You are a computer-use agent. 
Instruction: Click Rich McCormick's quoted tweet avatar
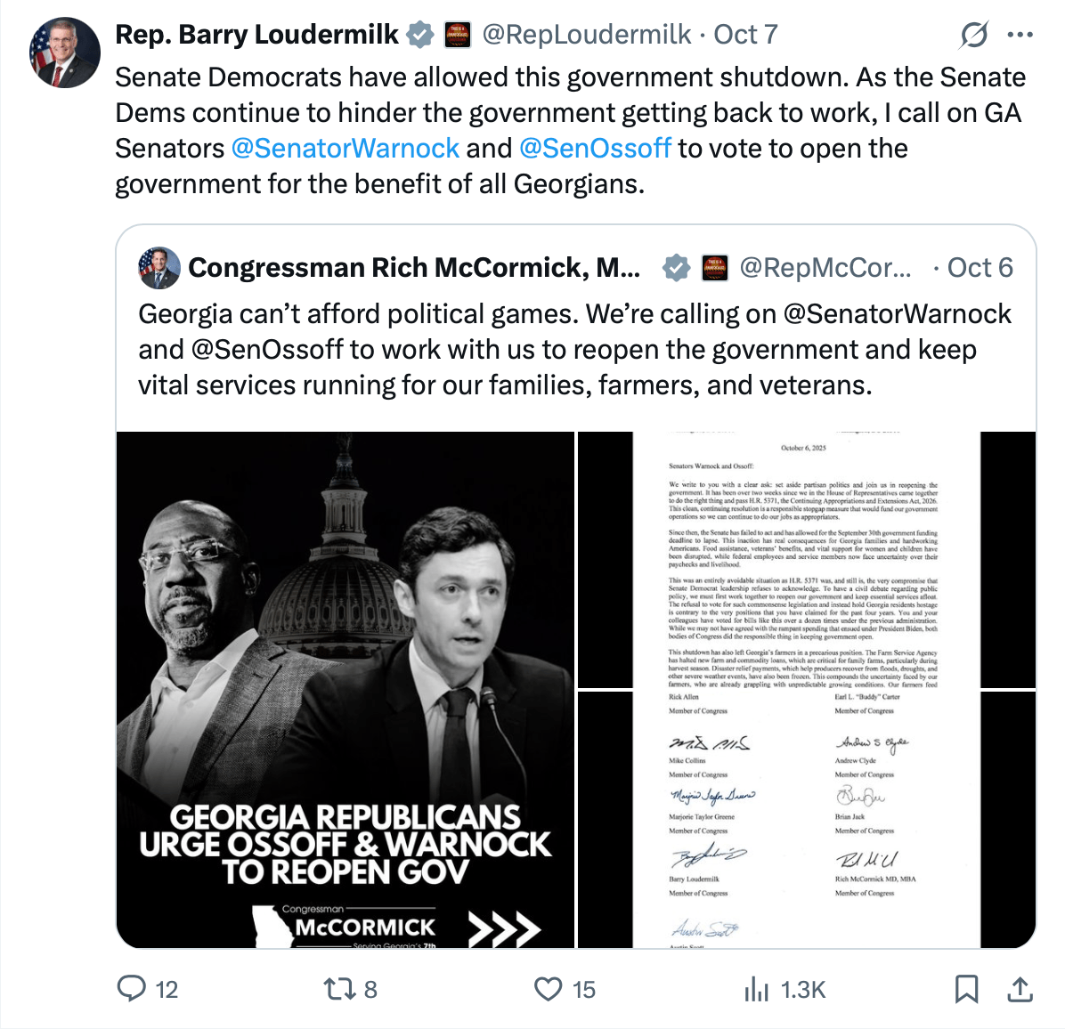[x=159, y=267]
